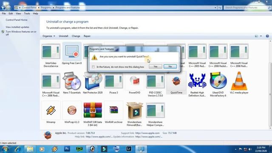The width and height of the screenshot is (272, 153).
Task: Open Winamp from the taskbar
Action: coord(54,149)
